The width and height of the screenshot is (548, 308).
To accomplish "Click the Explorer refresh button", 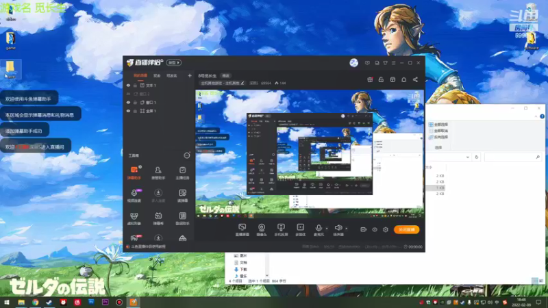I will coord(477,157).
